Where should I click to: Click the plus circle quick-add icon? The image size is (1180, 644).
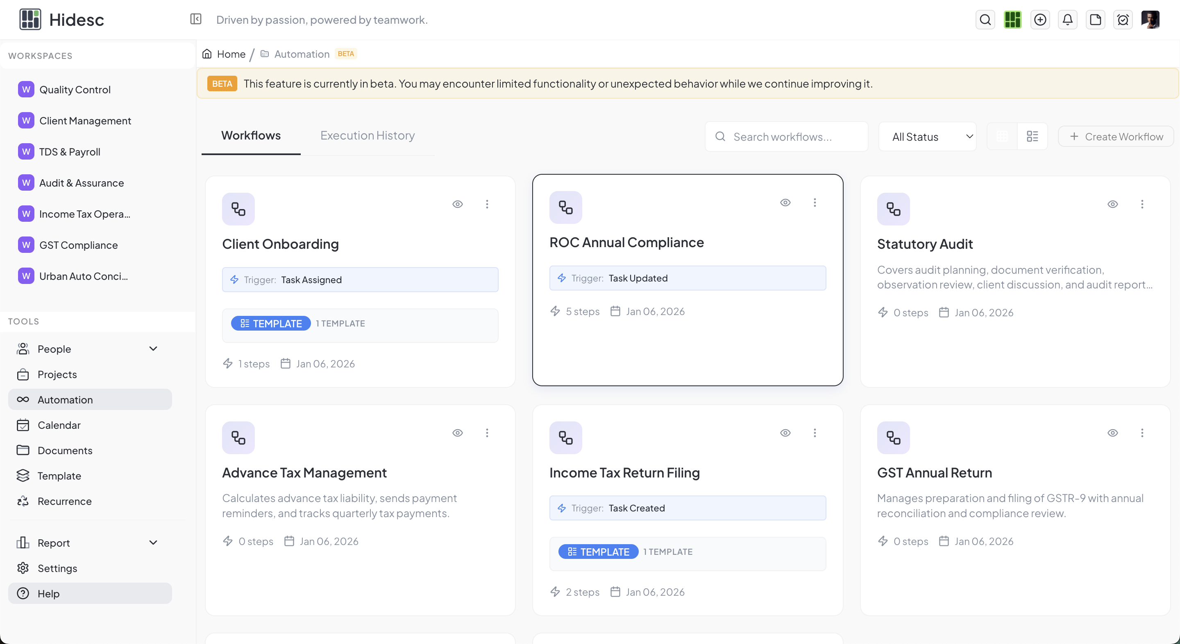1040,20
